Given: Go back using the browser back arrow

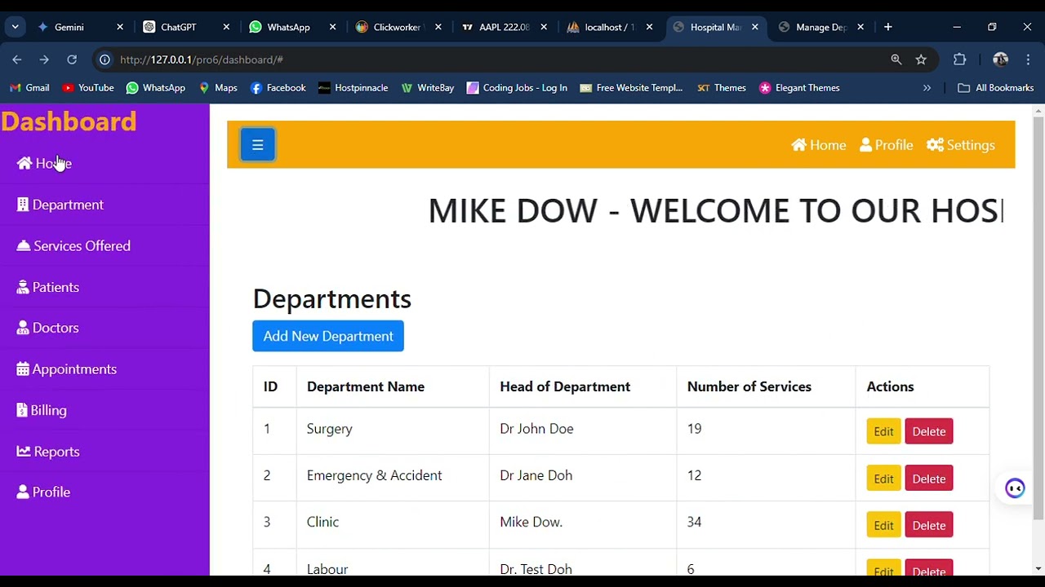Looking at the screenshot, I should (x=17, y=60).
